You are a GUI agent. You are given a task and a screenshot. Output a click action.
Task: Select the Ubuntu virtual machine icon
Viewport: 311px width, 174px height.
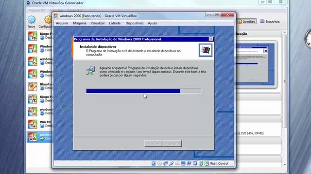click(x=33, y=87)
